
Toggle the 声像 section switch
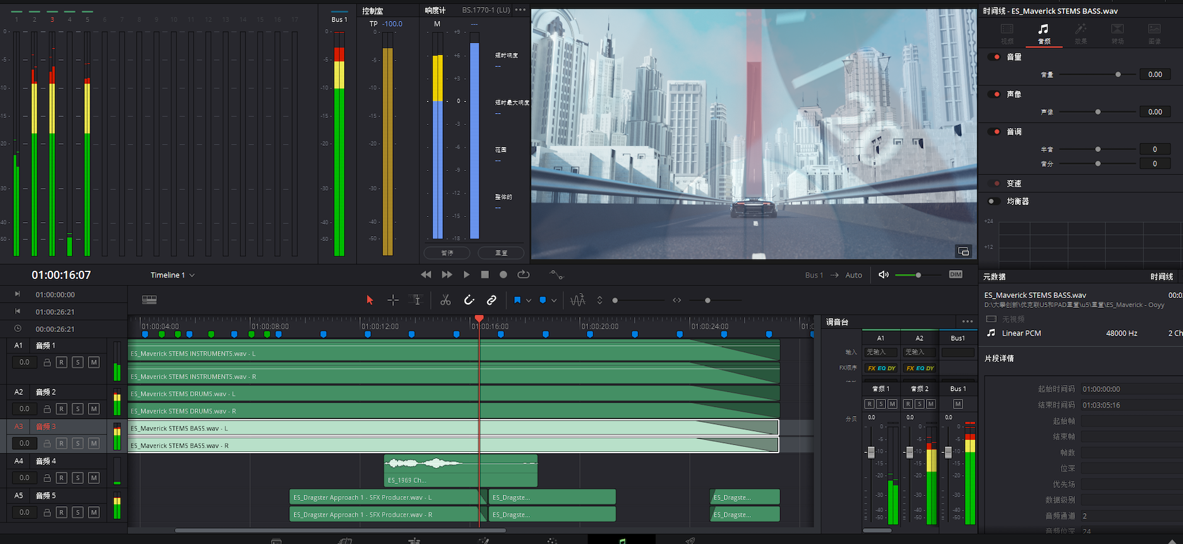coord(994,95)
